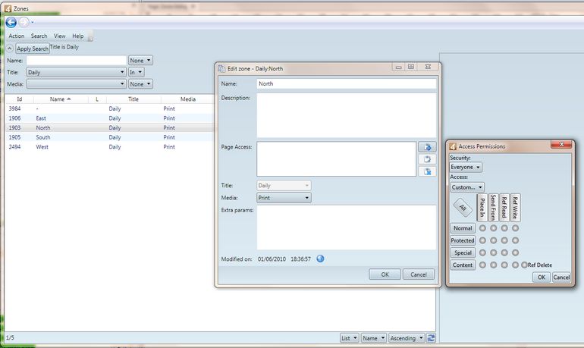This screenshot has width=584, height=348.
Task: Click OK in Access Permissions dialog
Action: click(x=542, y=277)
